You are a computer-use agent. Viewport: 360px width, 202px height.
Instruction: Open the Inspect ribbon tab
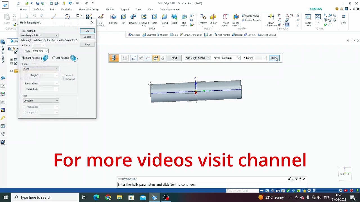click(125, 10)
